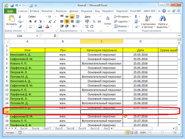Toggle italic (К) formatting

point(35,21)
